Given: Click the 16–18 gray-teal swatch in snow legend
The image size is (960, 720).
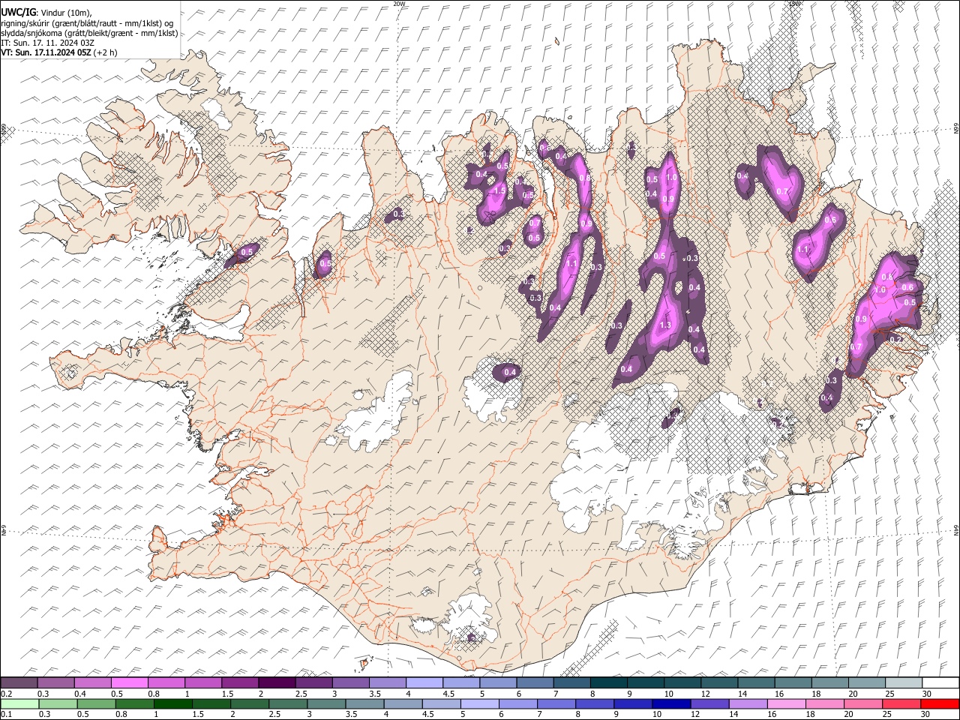Looking at the screenshot, I should [x=793, y=682].
